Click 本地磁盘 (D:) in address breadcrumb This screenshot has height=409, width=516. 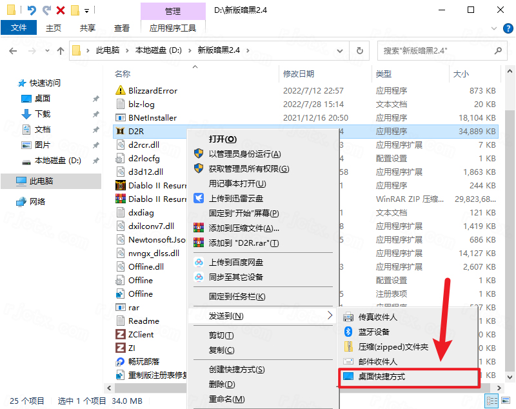[x=158, y=50]
